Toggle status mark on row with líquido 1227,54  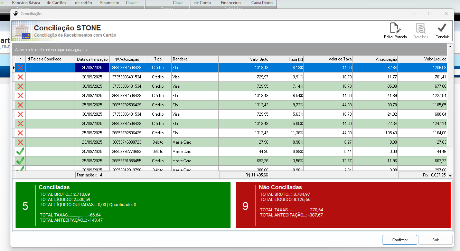[x=20, y=96]
